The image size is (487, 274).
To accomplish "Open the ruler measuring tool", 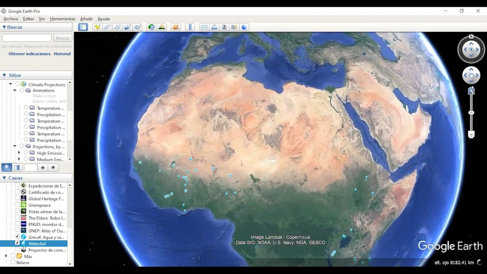I will point(190,27).
